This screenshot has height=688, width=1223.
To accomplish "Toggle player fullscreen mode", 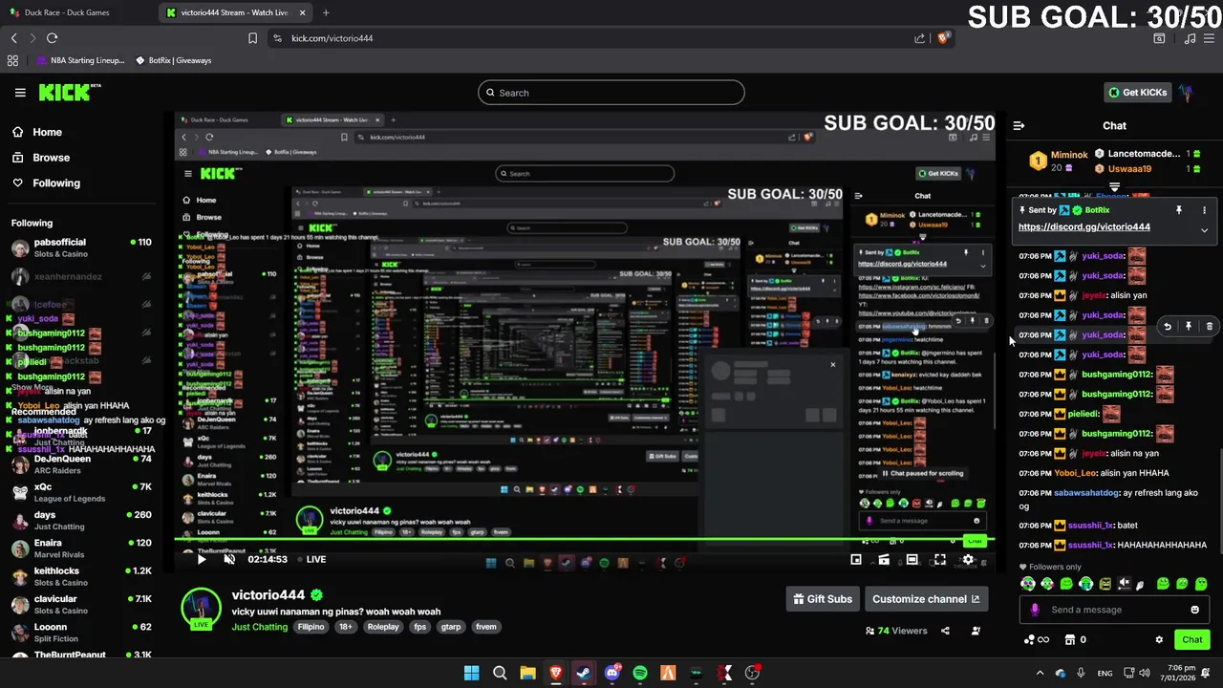I will [940, 560].
